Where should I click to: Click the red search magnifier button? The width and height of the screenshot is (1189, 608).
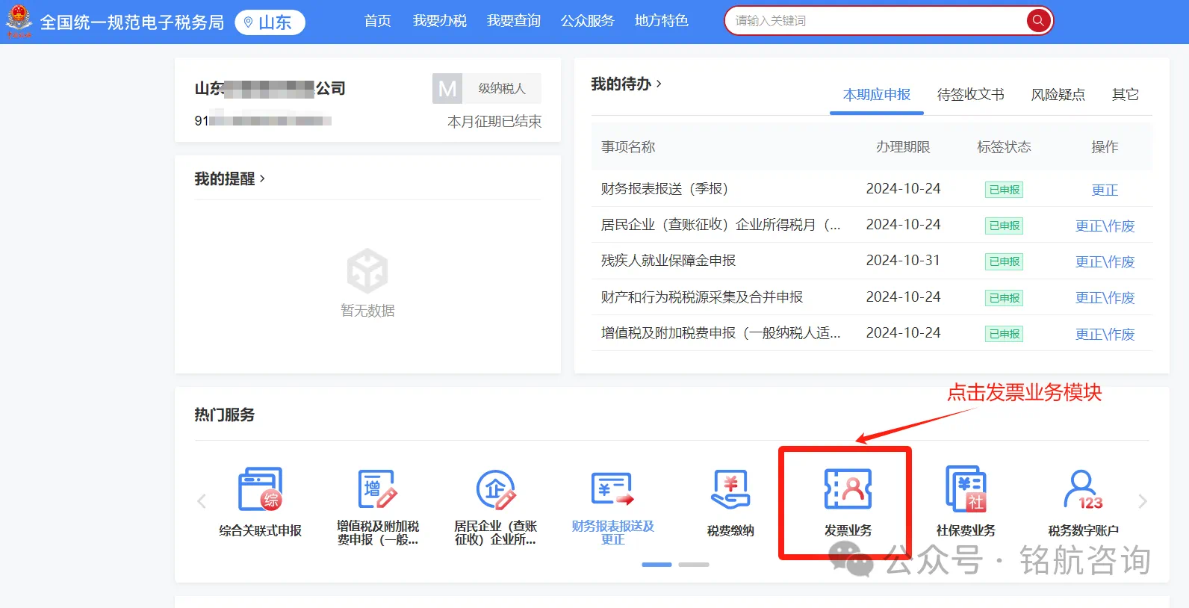(1037, 21)
